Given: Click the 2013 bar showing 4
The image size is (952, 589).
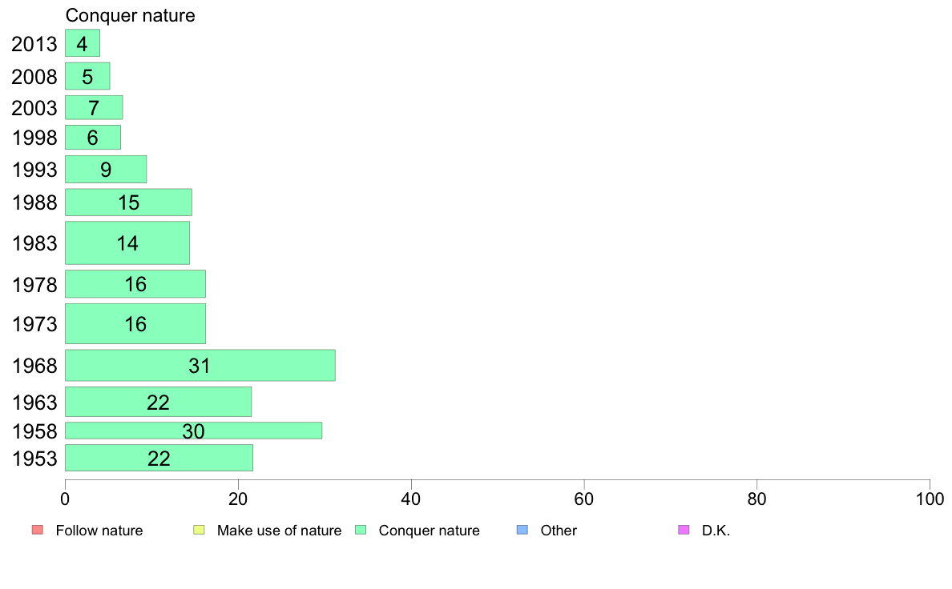Looking at the screenshot, I should click(x=82, y=43).
